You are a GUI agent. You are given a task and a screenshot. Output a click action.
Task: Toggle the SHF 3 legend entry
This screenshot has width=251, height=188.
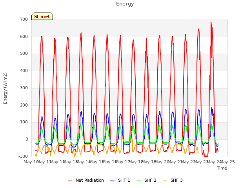[x=173, y=180]
